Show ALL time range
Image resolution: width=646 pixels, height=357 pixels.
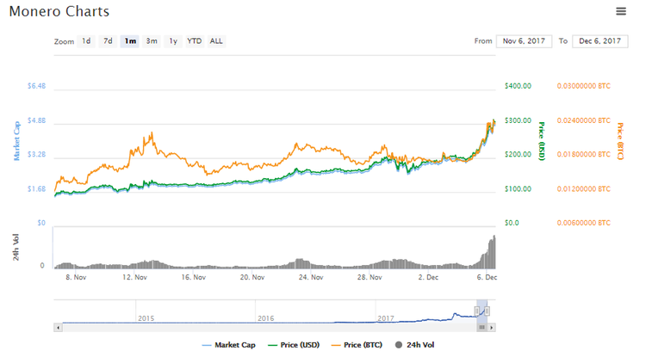[x=216, y=41]
